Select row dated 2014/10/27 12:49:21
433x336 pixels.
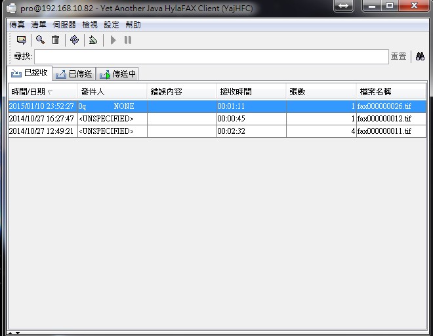[217, 131]
